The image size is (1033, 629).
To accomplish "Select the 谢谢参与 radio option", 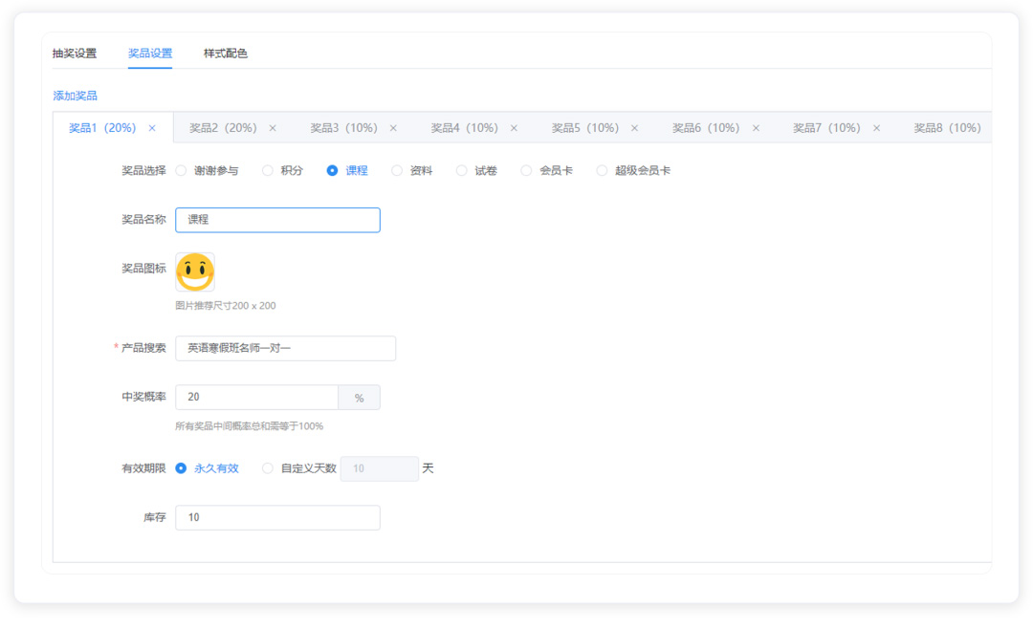I will click(181, 171).
